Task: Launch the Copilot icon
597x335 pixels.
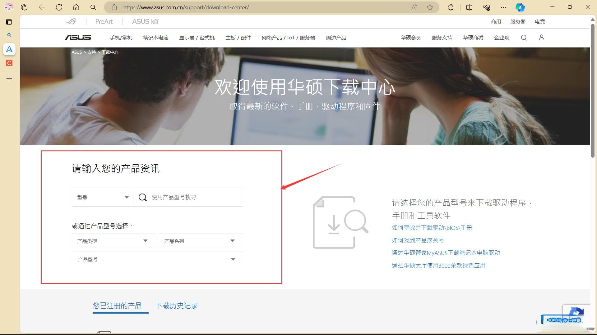Action: pyautogui.click(x=520, y=7)
